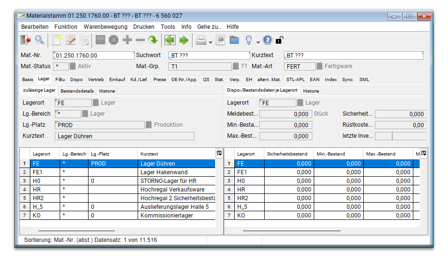This screenshot has width=448, height=265.
Task: Click lookup square next to Lg.-Platz PROD
Action: 149,125
